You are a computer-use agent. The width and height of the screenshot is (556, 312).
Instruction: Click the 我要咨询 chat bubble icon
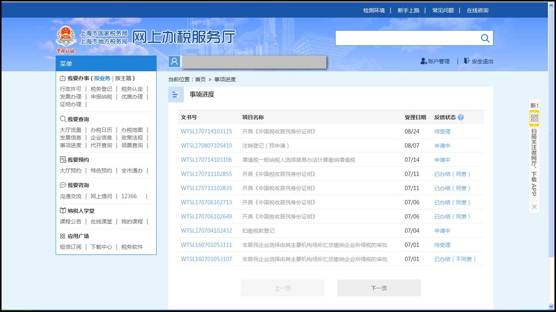63,185
